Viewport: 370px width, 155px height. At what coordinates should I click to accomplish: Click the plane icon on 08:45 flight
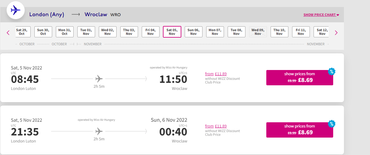coord(99,79)
